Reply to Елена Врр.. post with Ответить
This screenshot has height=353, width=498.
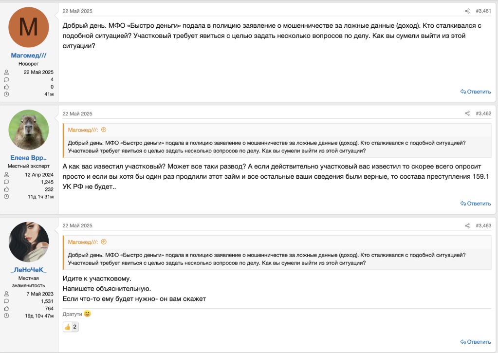click(476, 204)
